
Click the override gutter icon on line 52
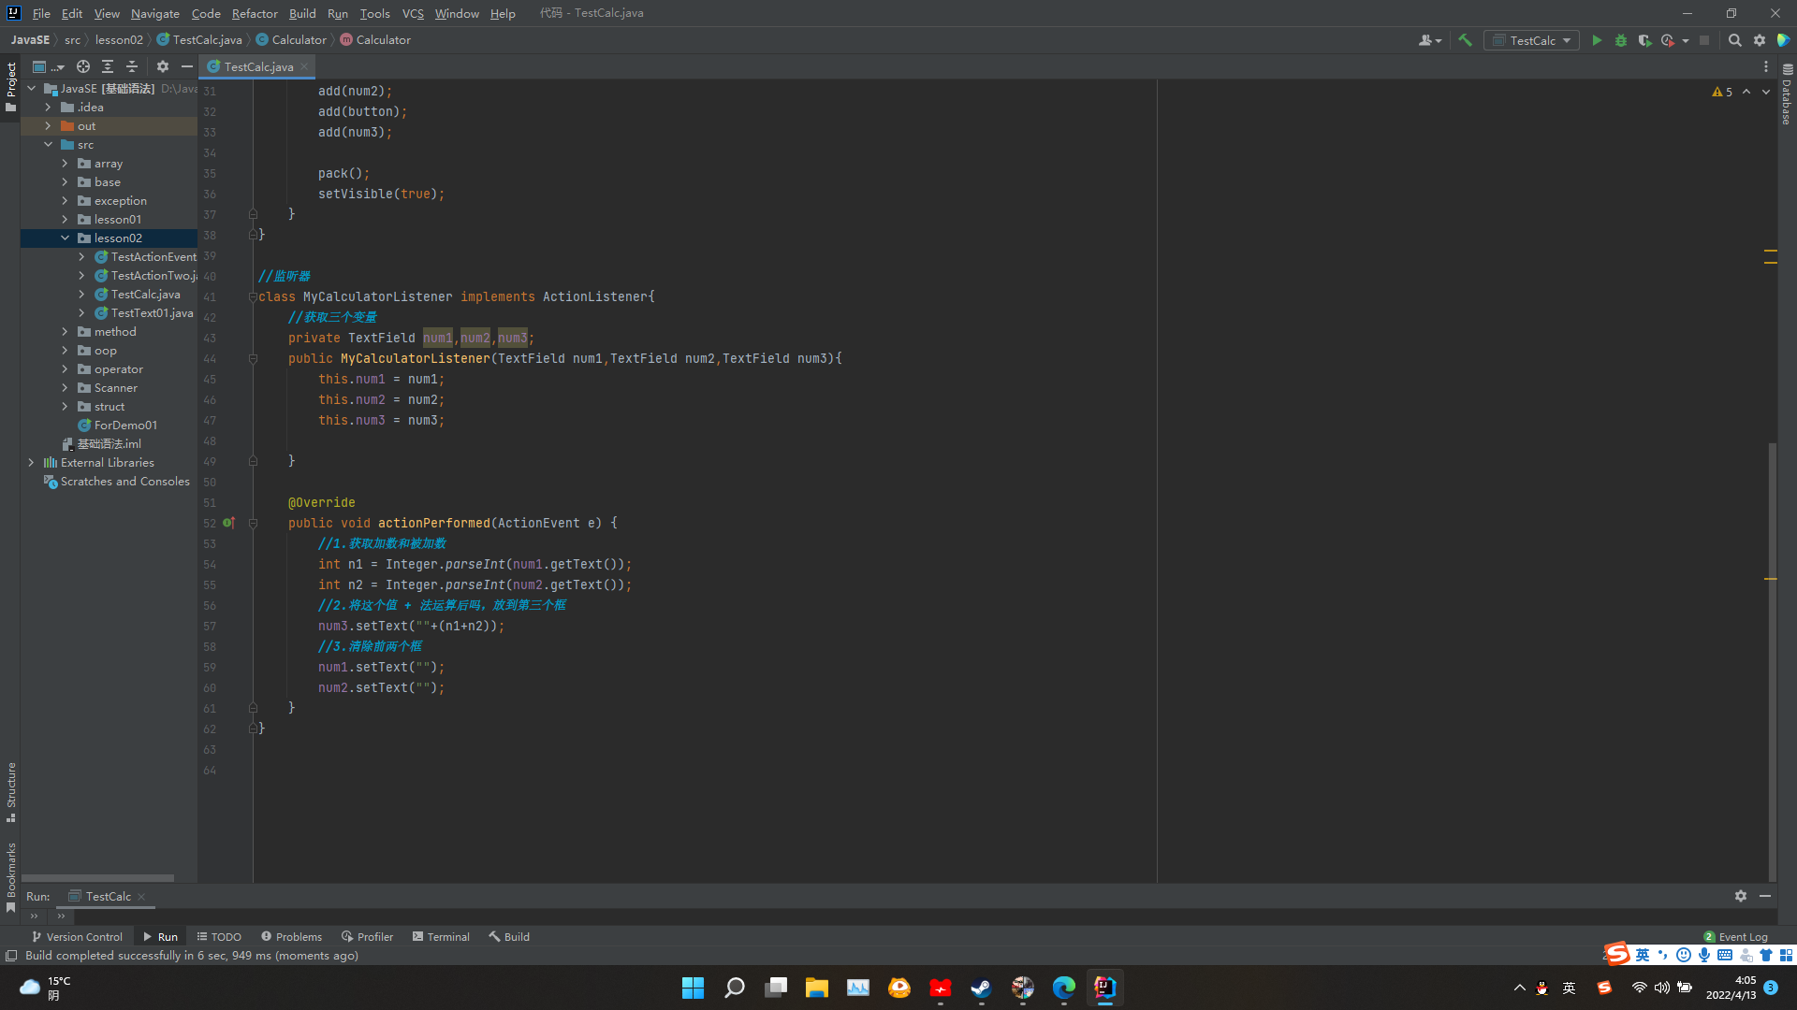point(228,523)
